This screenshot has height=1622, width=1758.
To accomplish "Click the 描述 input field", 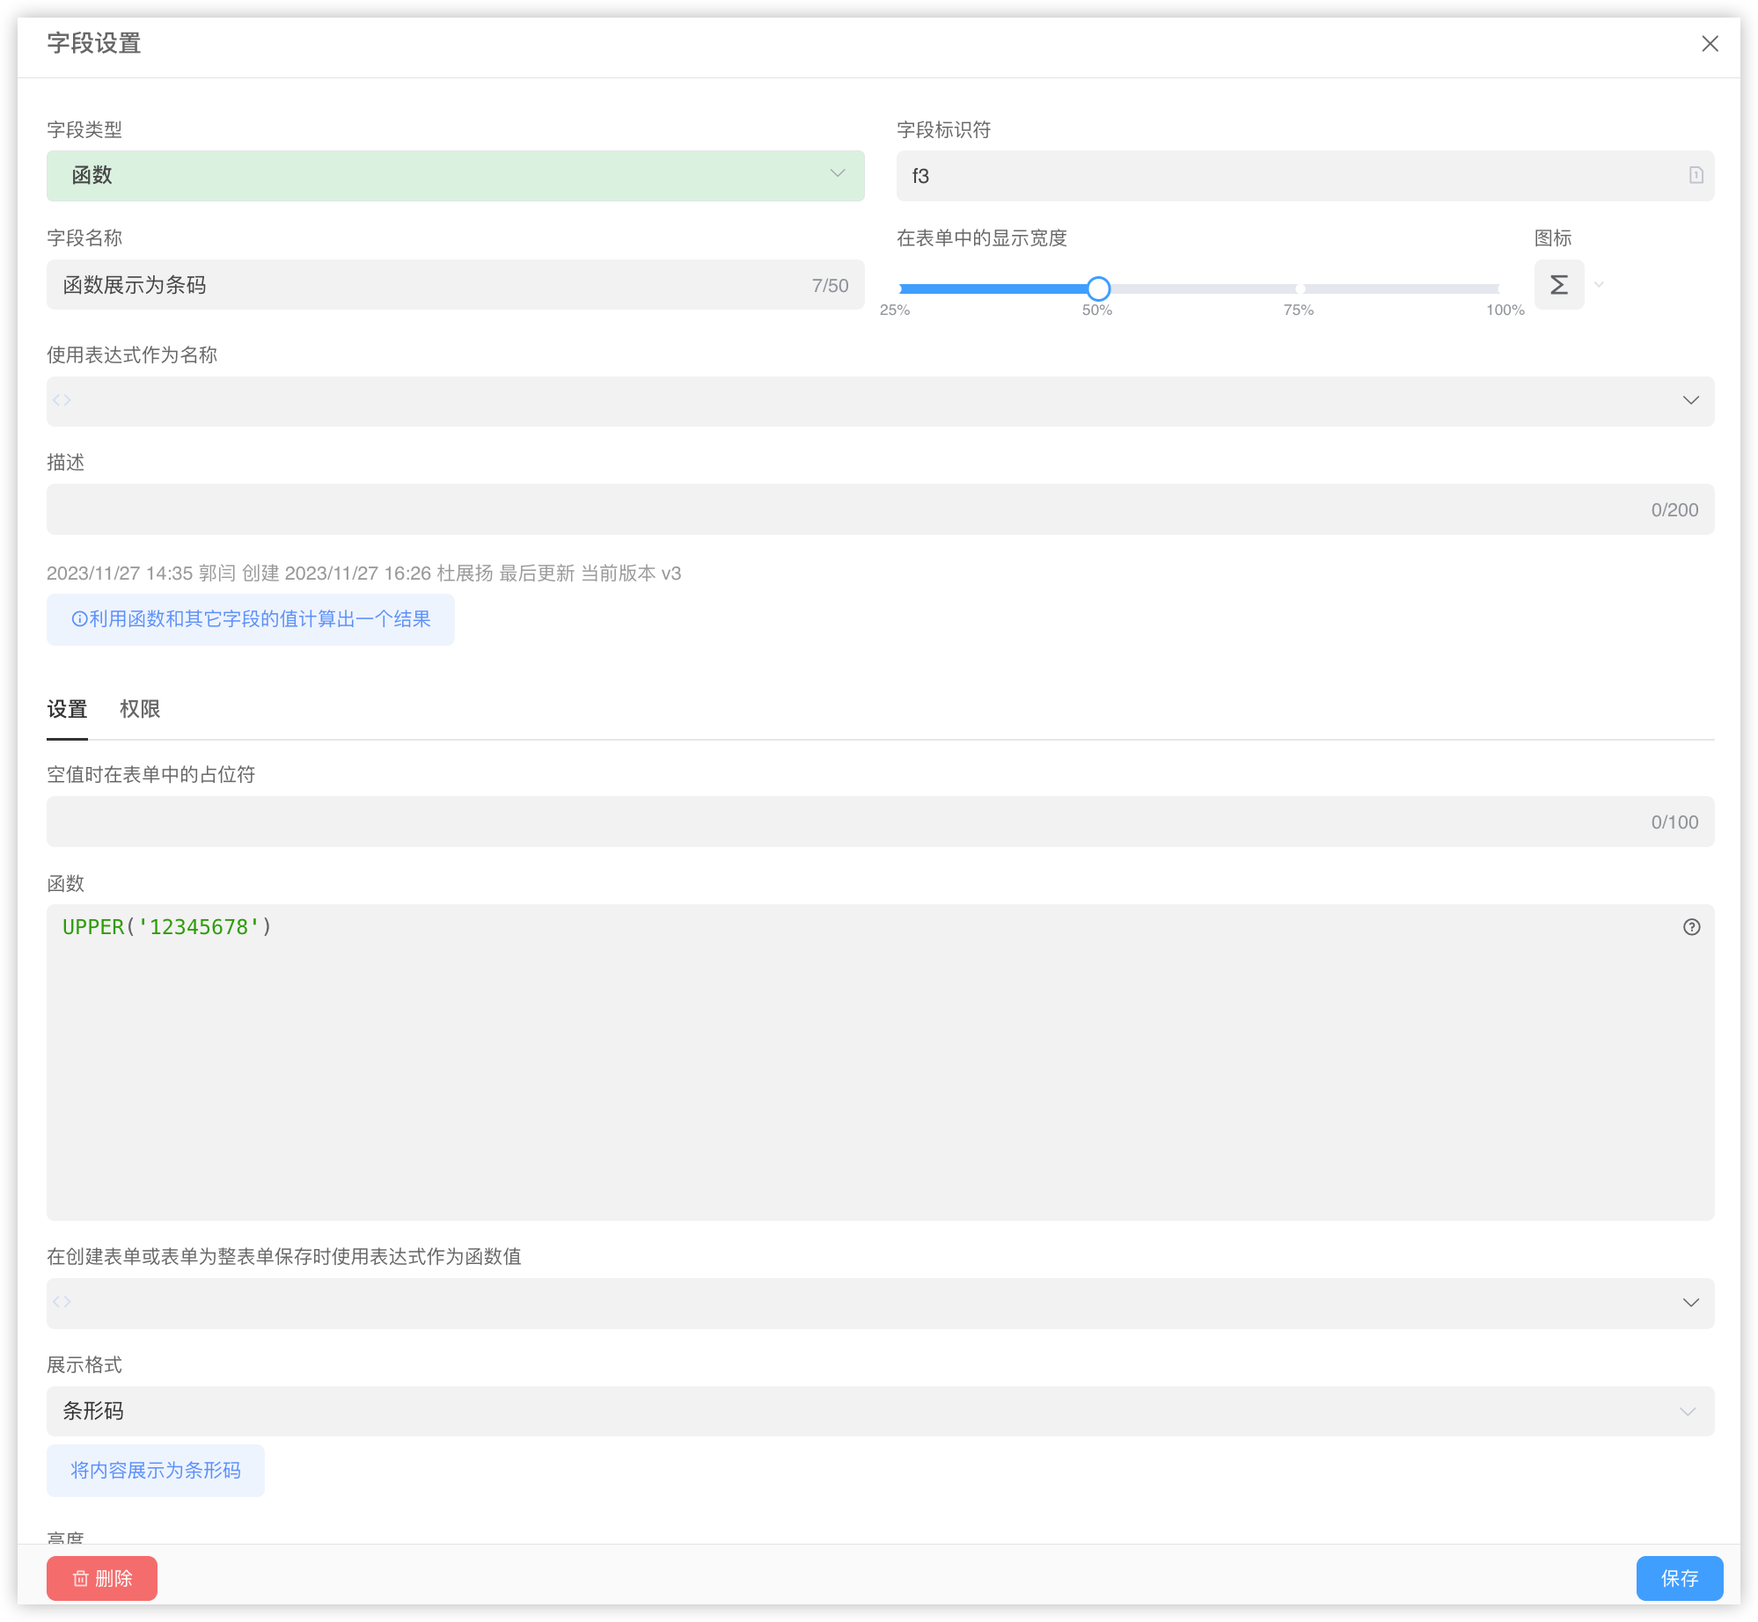I will 845,509.
